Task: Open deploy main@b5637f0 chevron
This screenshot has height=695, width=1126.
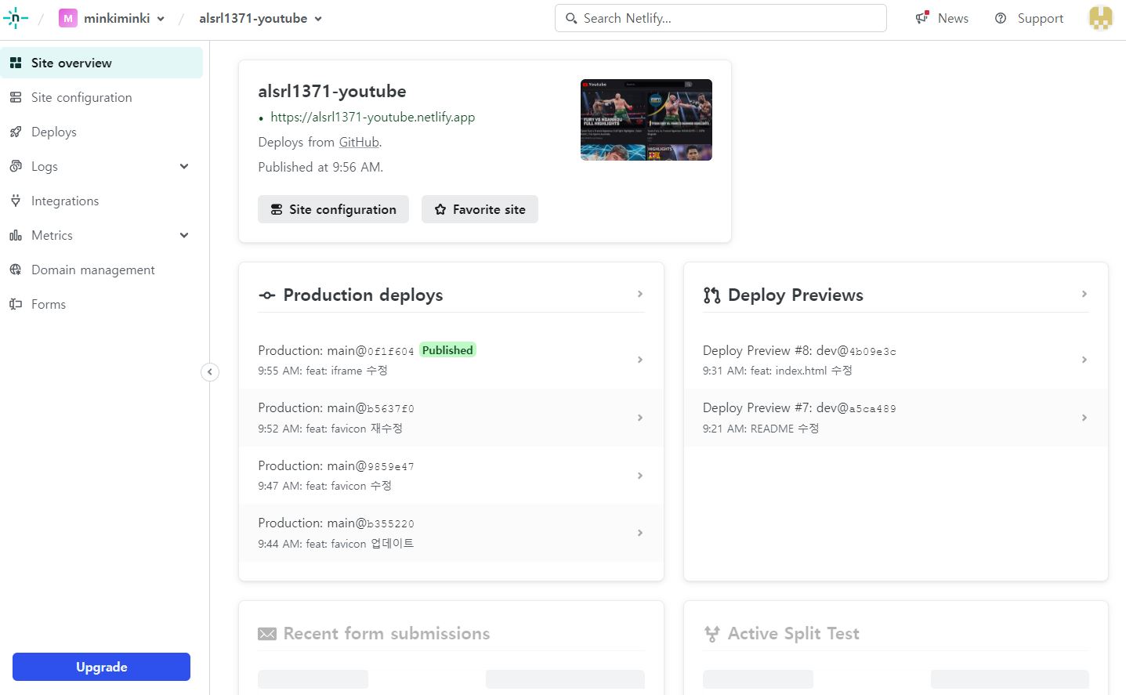Action: coord(640,418)
